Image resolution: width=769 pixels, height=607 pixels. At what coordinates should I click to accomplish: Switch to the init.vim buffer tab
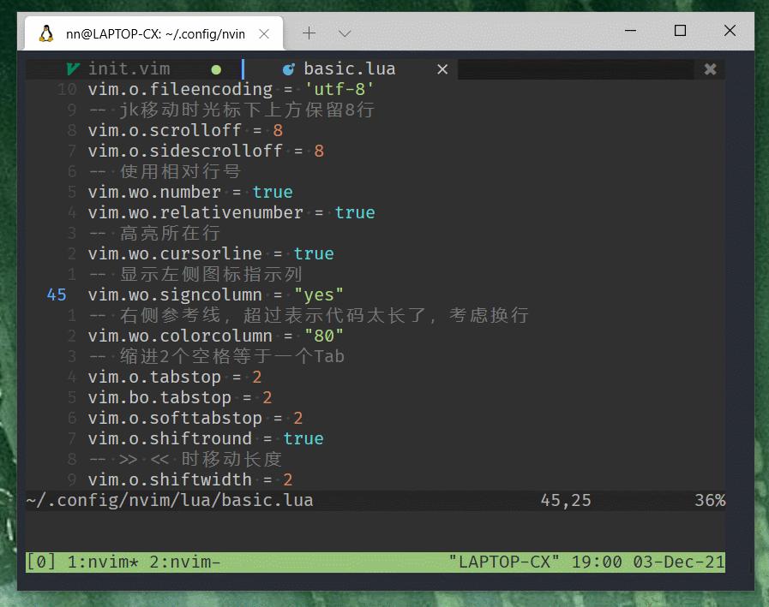[x=129, y=68]
